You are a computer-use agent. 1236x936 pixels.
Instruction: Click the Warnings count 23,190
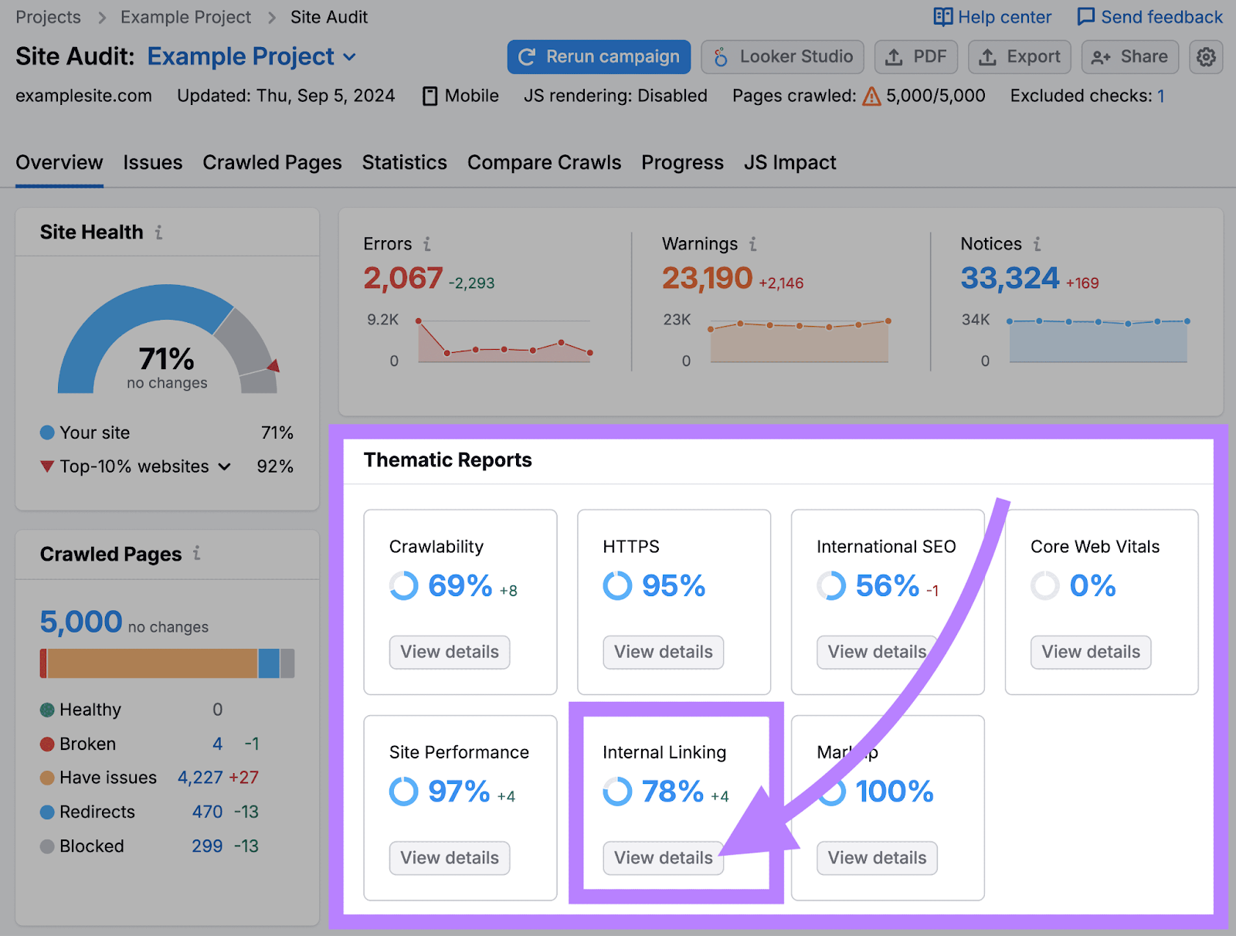point(707,278)
